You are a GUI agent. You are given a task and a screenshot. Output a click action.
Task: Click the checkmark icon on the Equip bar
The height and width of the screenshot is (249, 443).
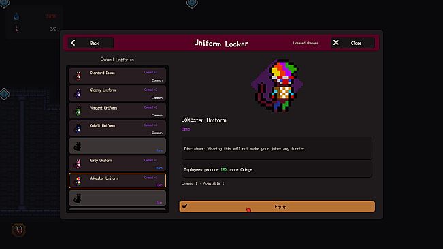point(185,206)
